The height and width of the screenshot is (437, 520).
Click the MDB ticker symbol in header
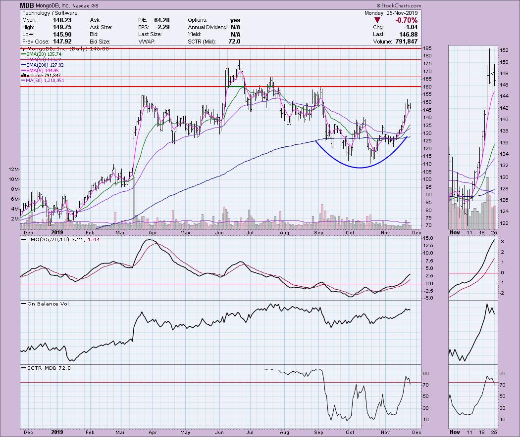[28, 5]
